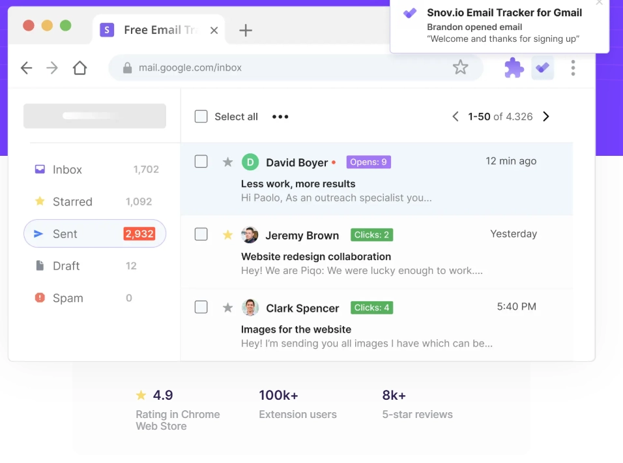
Task: Select the Clark Spencer email checkbox
Action: click(201, 306)
